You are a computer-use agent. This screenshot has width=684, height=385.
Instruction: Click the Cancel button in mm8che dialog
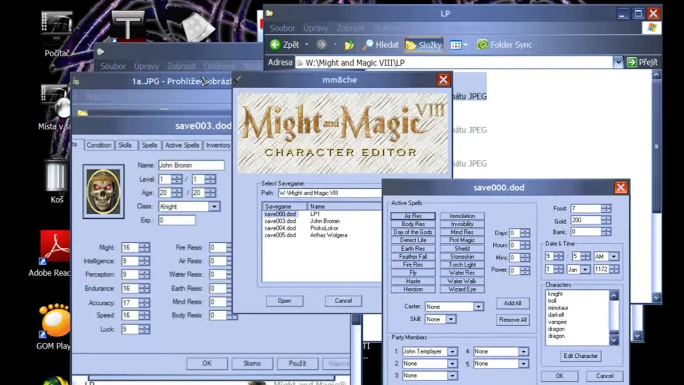tap(343, 301)
